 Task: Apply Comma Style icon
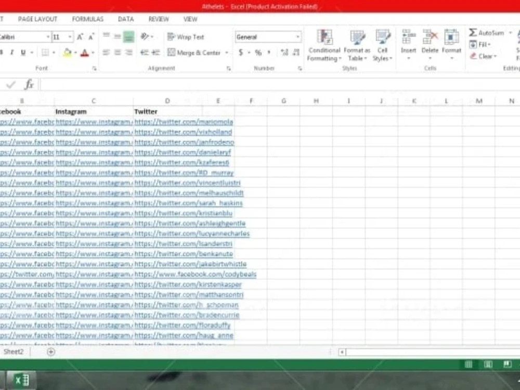point(269,53)
